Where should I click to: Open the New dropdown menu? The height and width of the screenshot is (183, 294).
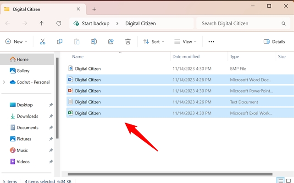(x=16, y=42)
